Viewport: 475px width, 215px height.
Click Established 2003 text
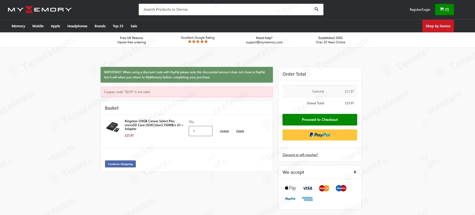point(330,38)
